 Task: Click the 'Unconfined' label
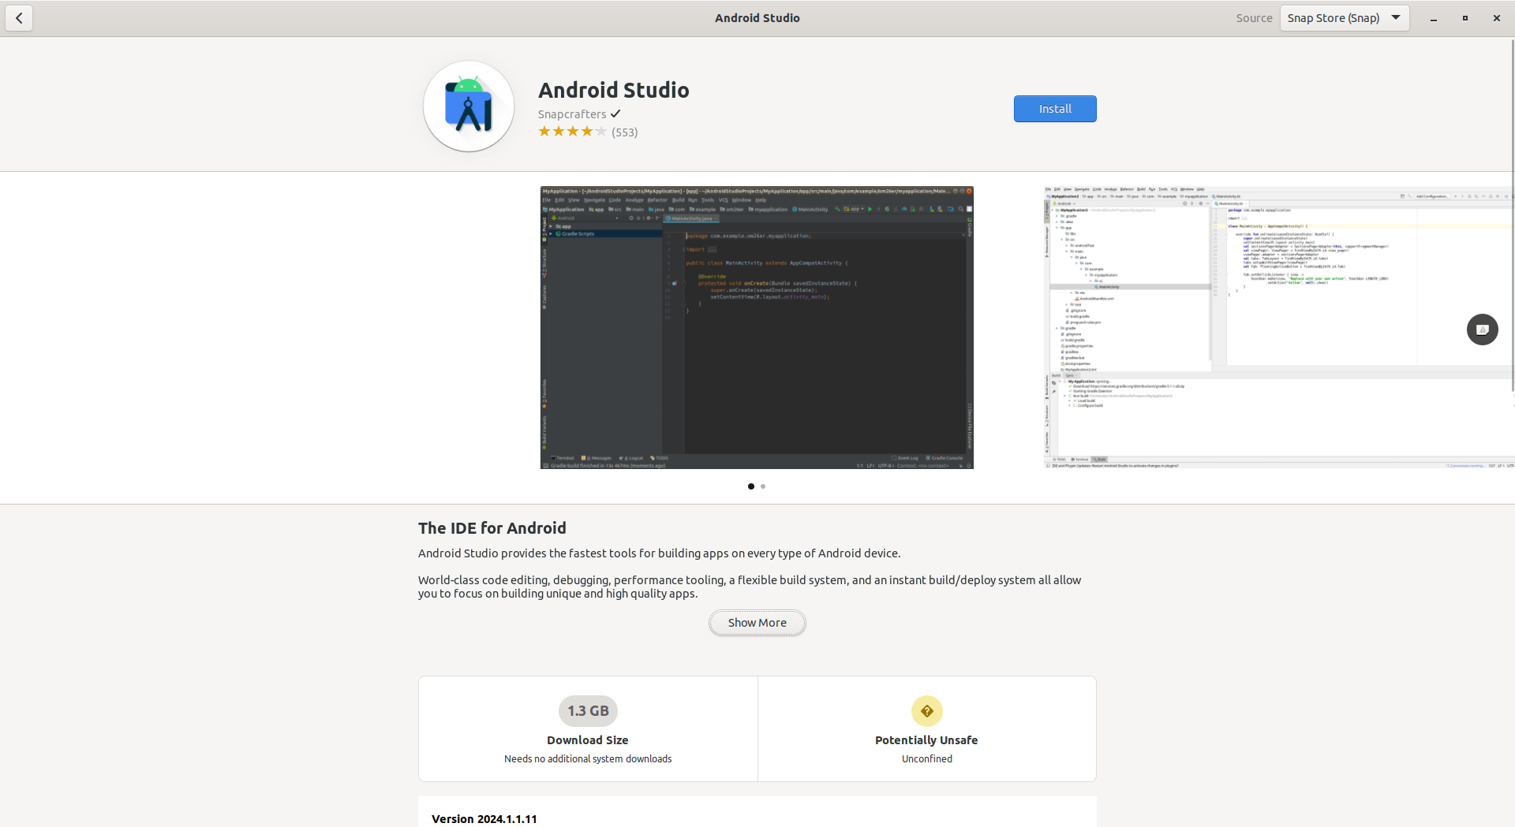pyautogui.click(x=927, y=759)
